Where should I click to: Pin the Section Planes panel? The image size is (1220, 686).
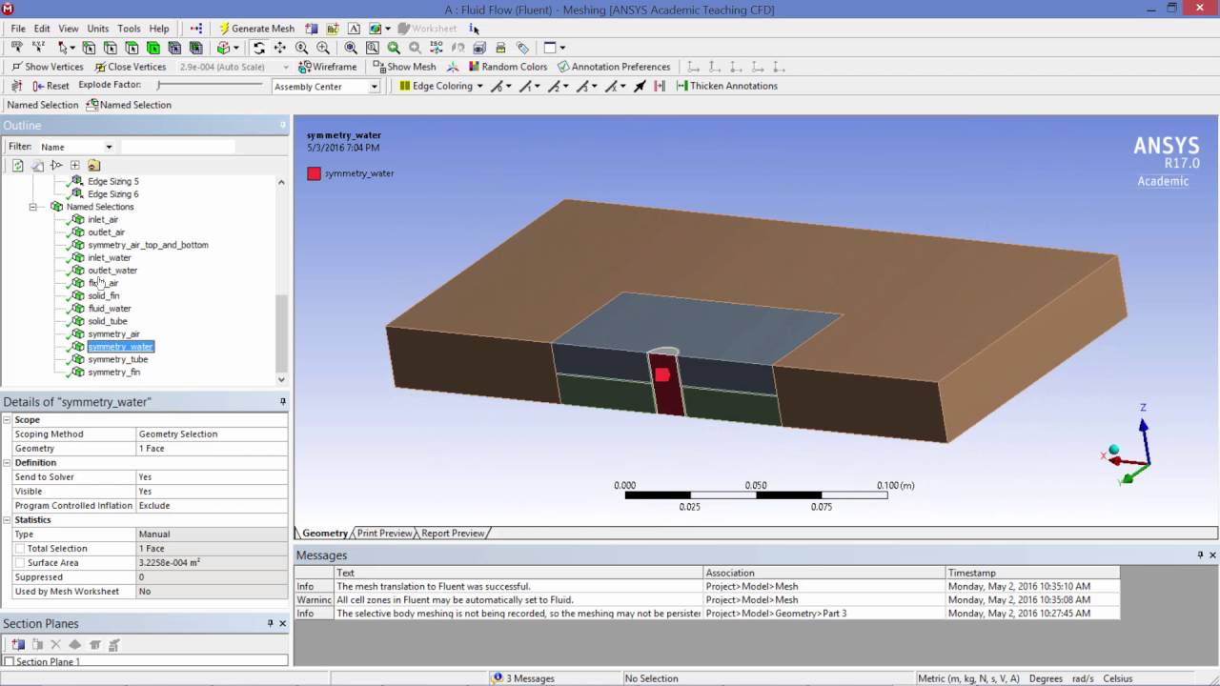click(270, 623)
